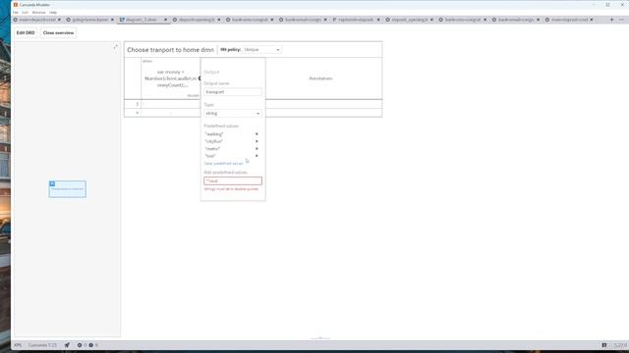Open the feedback icon in the status bar
Image resolution: width=629 pixels, height=353 pixels.
click(x=604, y=345)
